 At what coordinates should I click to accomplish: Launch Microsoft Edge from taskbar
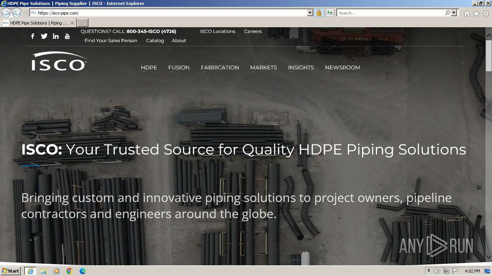click(x=83, y=271)
